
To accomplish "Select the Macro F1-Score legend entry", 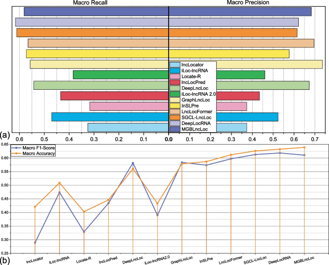I will point(33,148).
